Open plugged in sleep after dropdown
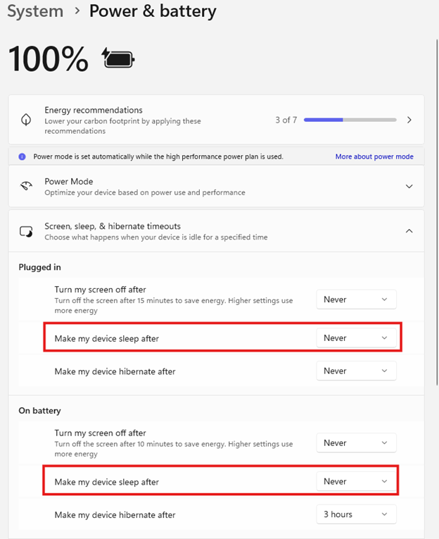The width and height of the screenshot is (439, 539). pos(356,338)
